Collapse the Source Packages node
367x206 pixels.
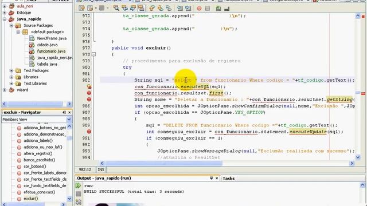pyautogui.click(x=11, y=25)
